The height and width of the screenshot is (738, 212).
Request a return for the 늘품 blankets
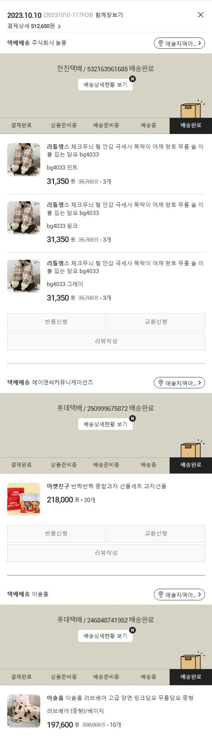[x=56, y=322]
